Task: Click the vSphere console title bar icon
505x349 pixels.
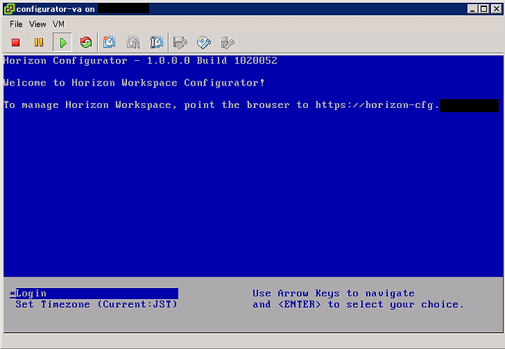Action: (9, 9)
